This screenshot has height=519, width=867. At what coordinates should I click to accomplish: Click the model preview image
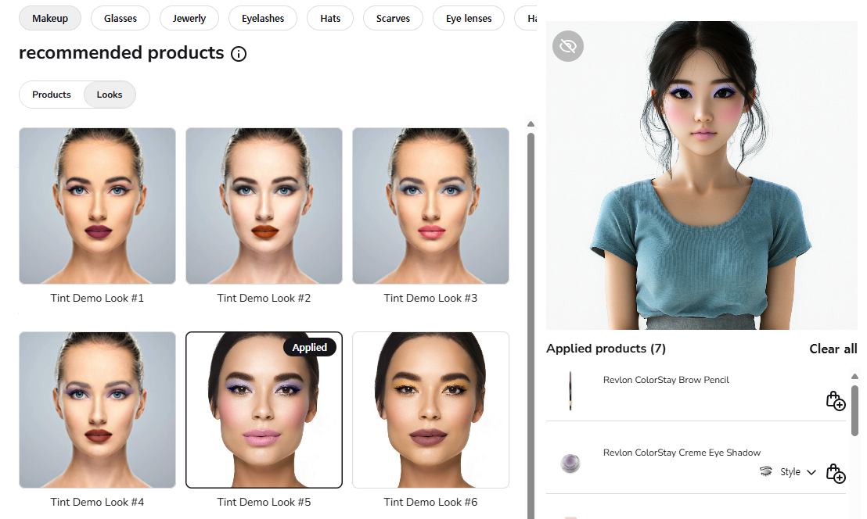[702, 176]
